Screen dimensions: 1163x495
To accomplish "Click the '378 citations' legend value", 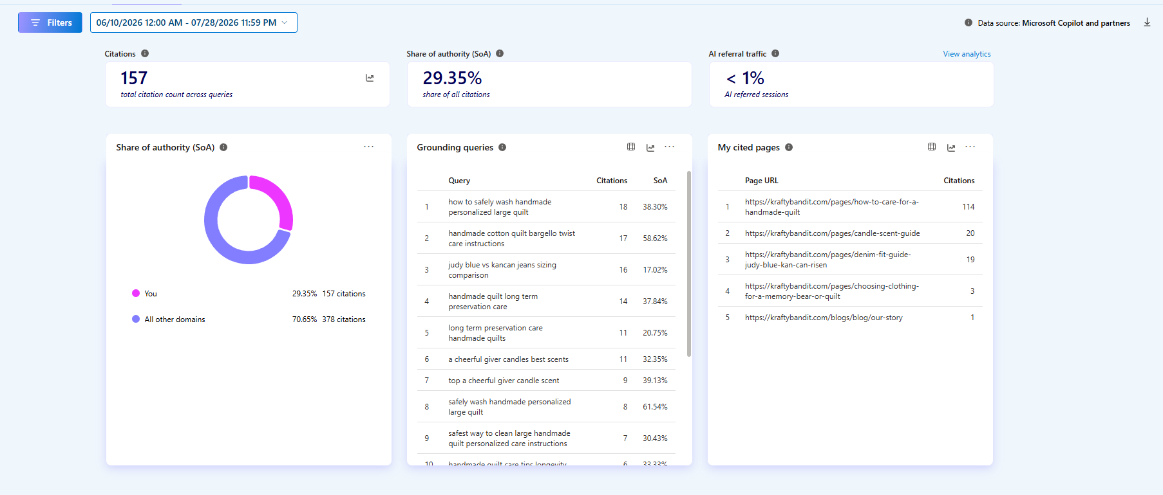I will [x=344, y=319].
